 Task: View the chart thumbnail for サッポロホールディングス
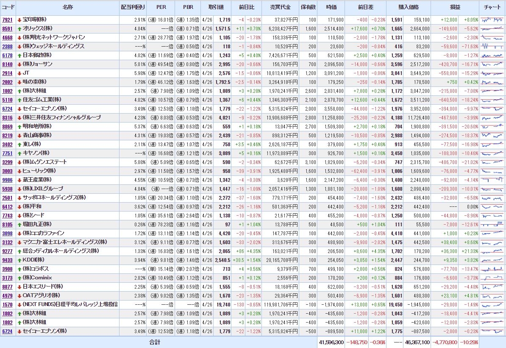[492, 198]
